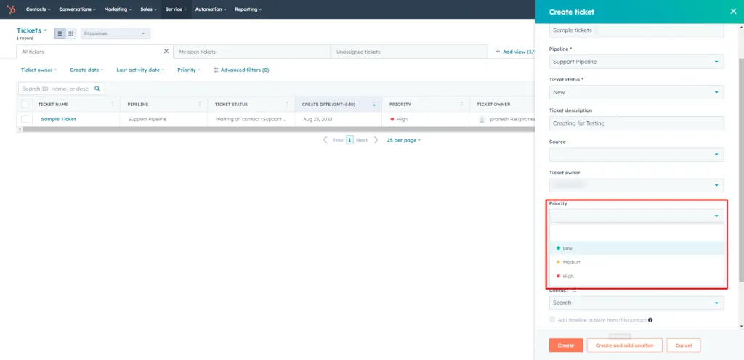Image resolution: width=744 pixels, height=360 pixels.
Task: Open Source dropdown in panel
Action: [x=636, y=155]
